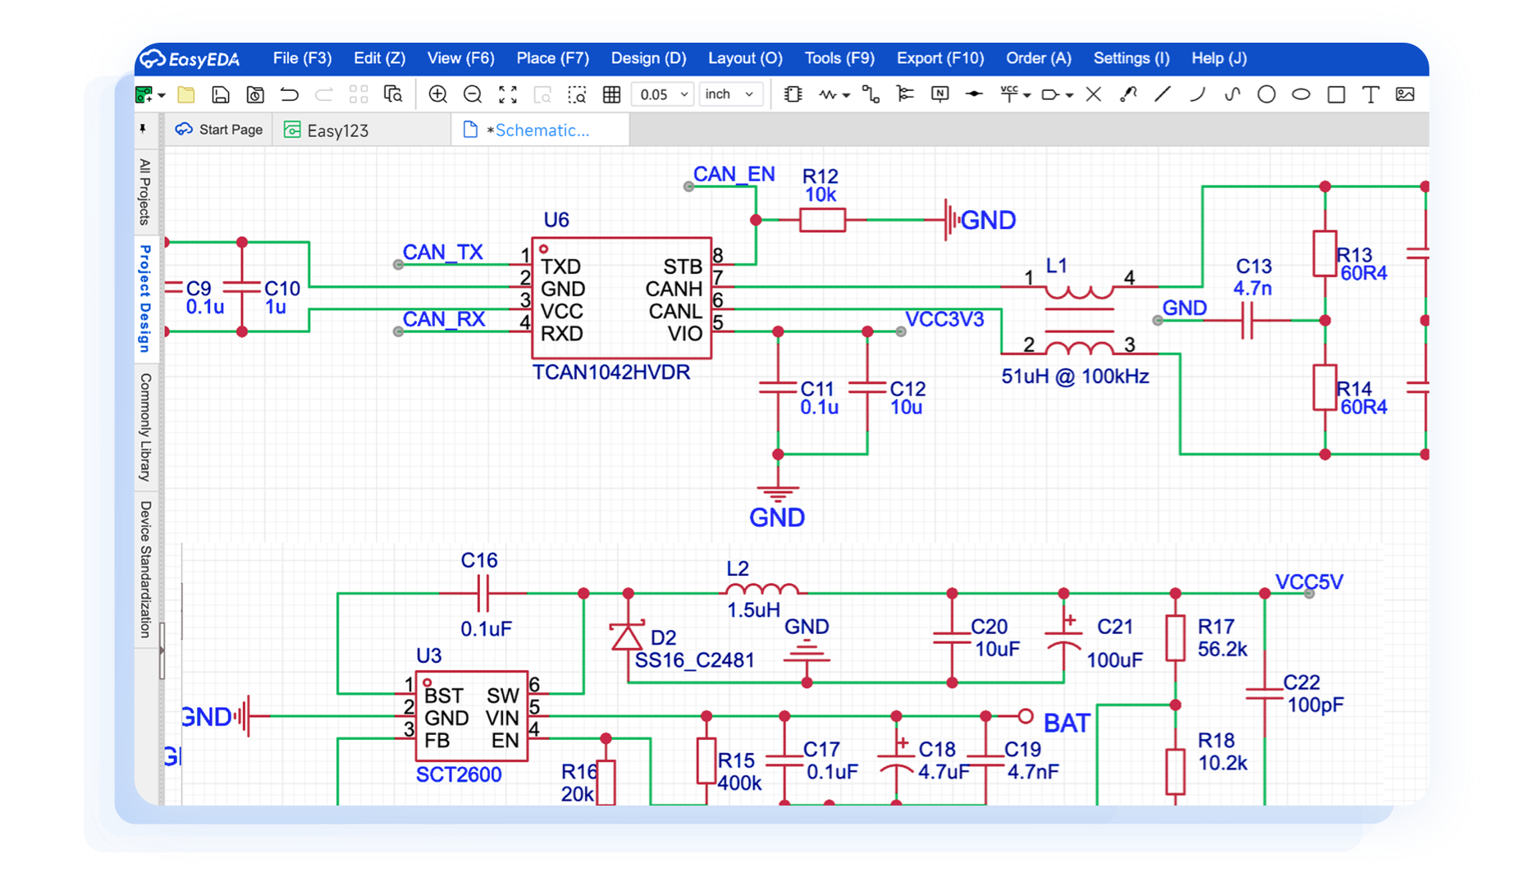Open the inch unit dropdown

pyautogui.click(x=729, y=94)
